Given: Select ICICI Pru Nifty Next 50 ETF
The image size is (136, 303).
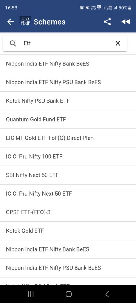Looking at the screenshot, I should 68,194.
